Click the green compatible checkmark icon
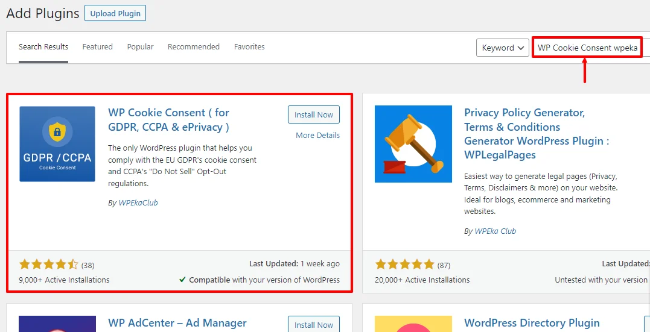 [x=182, y=280]
